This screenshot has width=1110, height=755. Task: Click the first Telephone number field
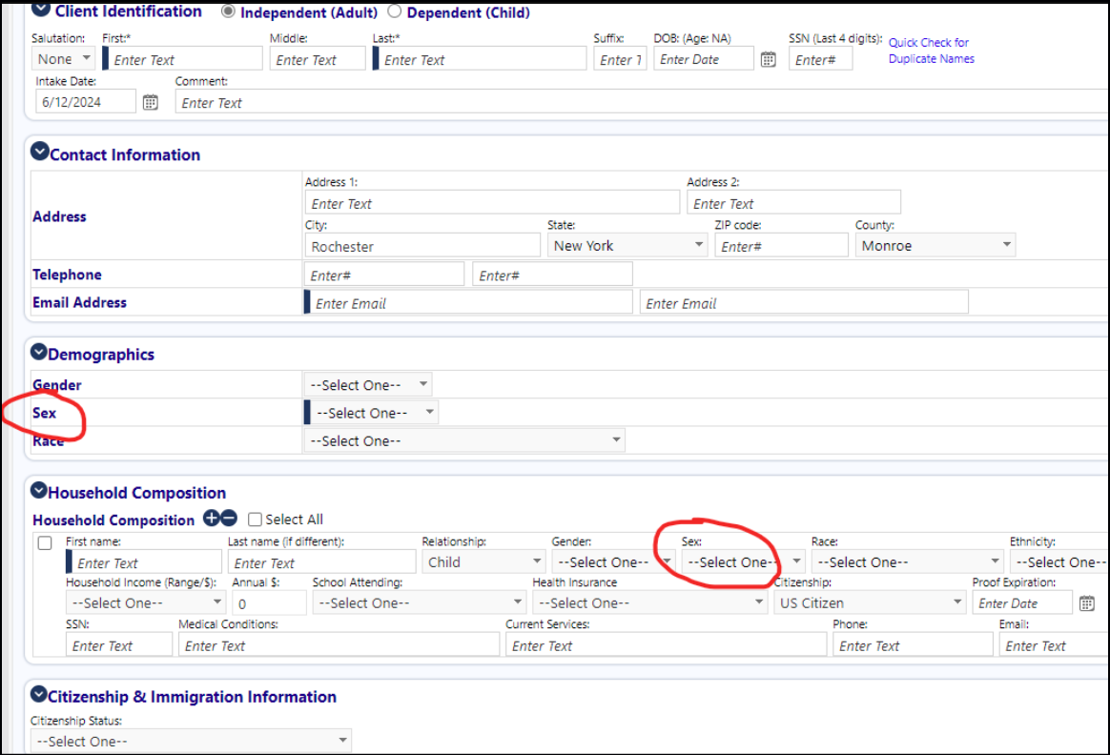[x=384, y=275]
